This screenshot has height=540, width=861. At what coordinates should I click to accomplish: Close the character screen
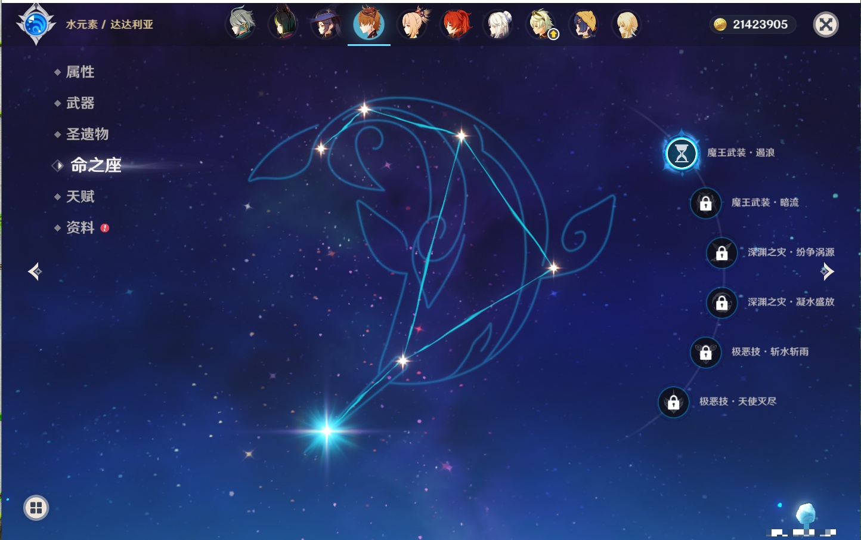[x=826, y=24]
